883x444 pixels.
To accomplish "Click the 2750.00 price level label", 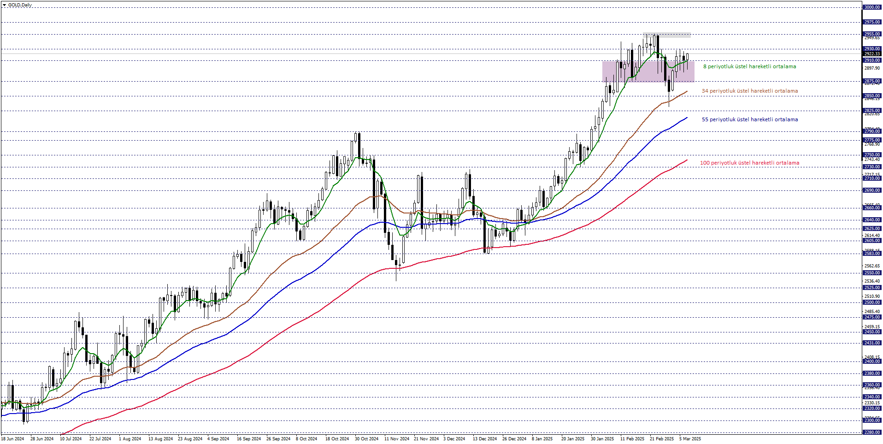I will pyautogui.click(x=872, y=155).
